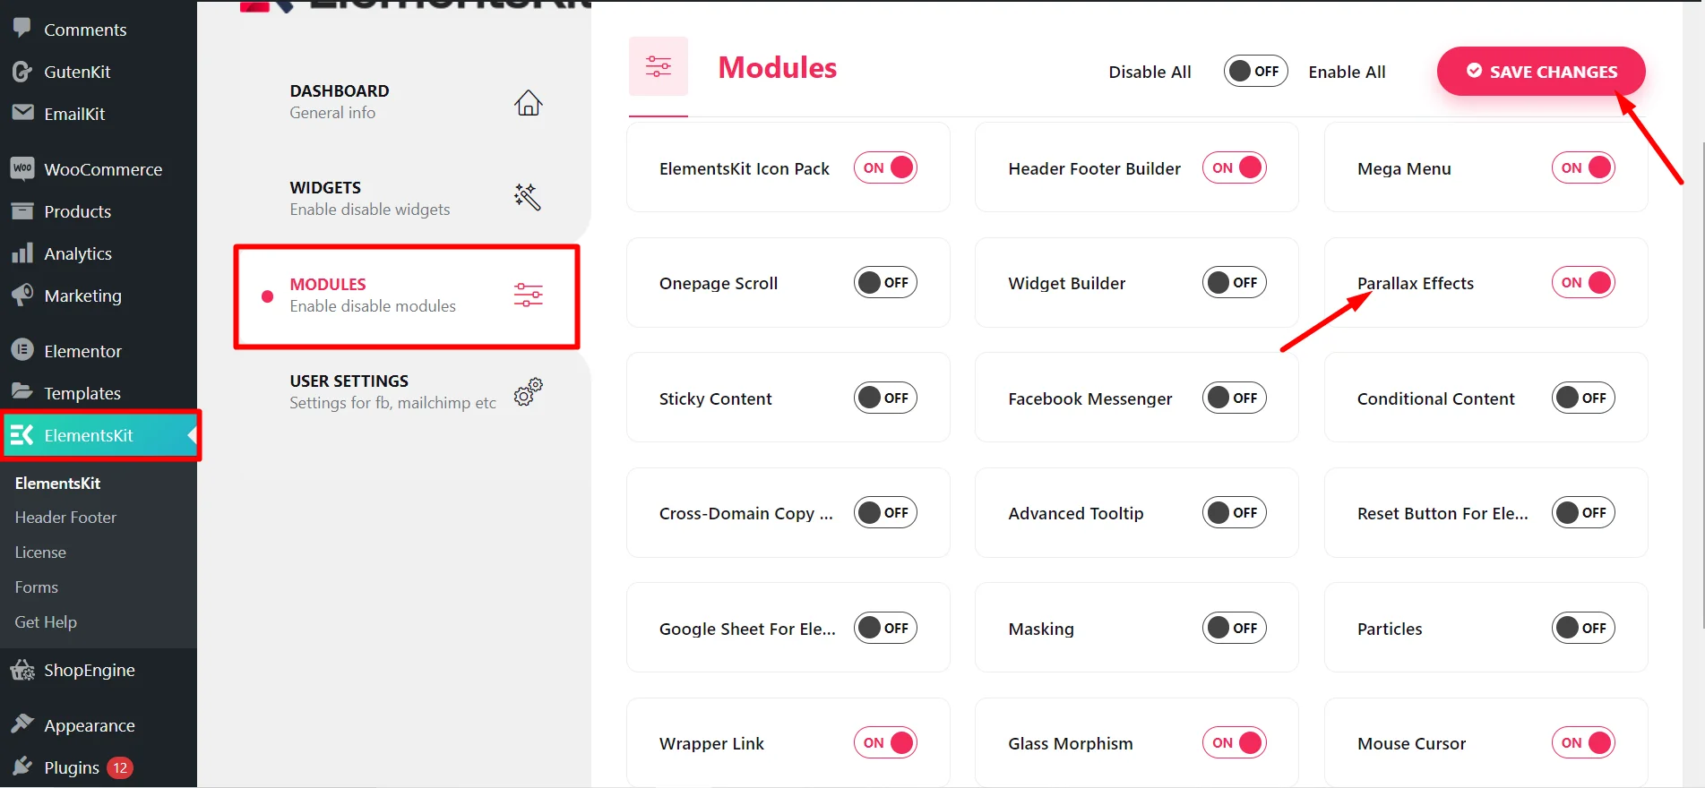
Task: Click the WooCommerce icon in admin menu
Action: coord(22,168)
